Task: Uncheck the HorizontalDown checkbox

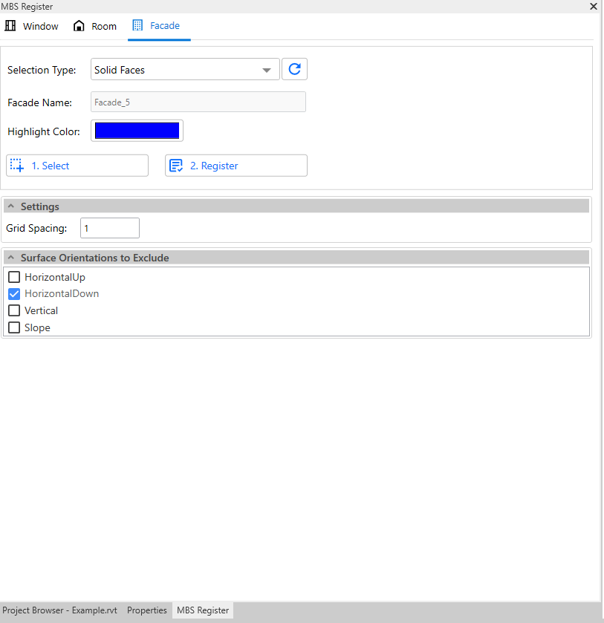Action: coord(14,294)
